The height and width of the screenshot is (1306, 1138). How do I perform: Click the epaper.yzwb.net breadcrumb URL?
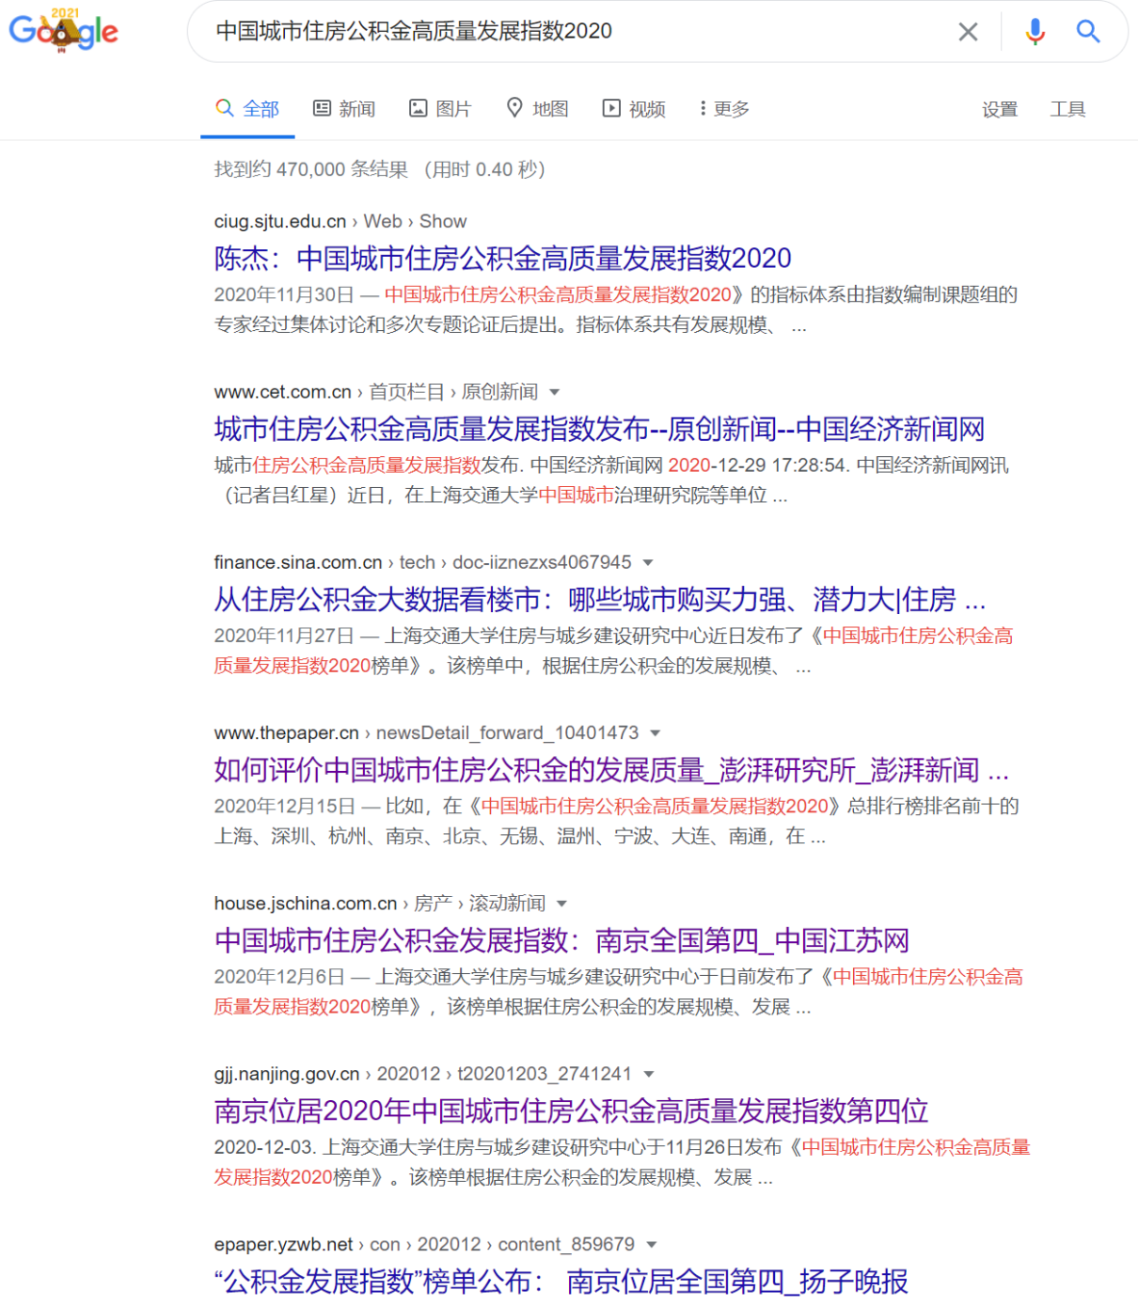click(425, 1244)
